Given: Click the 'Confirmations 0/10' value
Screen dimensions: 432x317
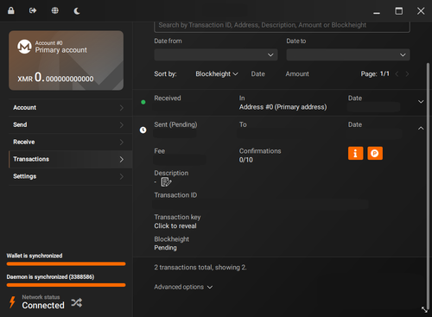Looking at the screenshot, I should pos(246,160).
